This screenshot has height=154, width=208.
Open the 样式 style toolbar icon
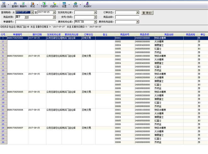click(x=32, y=4)
